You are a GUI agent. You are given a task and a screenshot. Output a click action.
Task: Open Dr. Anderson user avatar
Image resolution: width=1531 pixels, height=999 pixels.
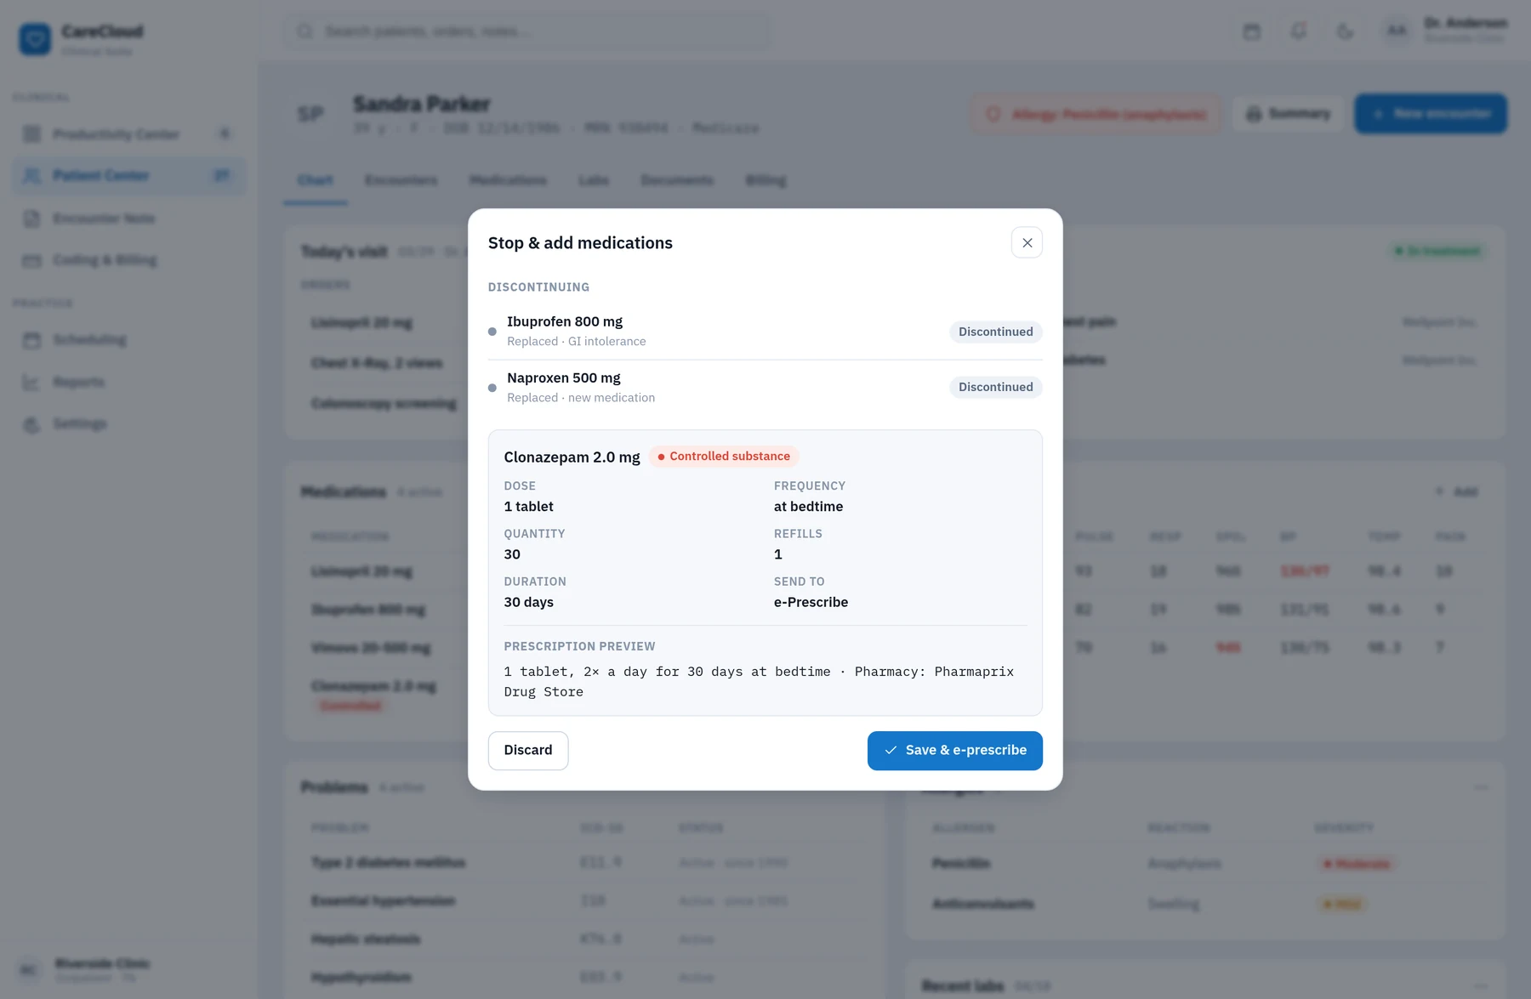[1397, 31]
